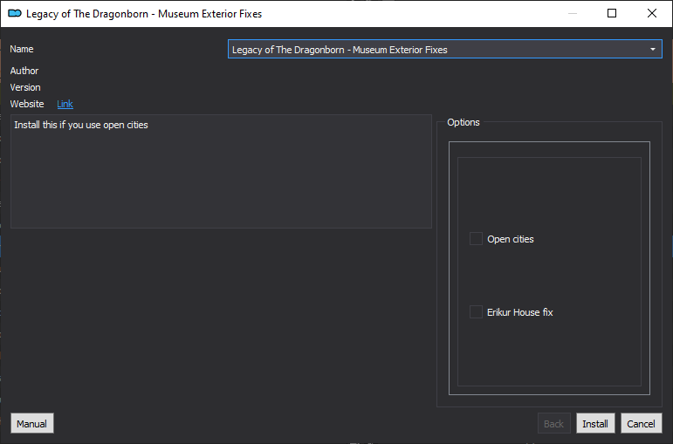Viewport: 673px width, 444px height.
Task: Enable the Open cities checkbox
Action: pos(476,238)
